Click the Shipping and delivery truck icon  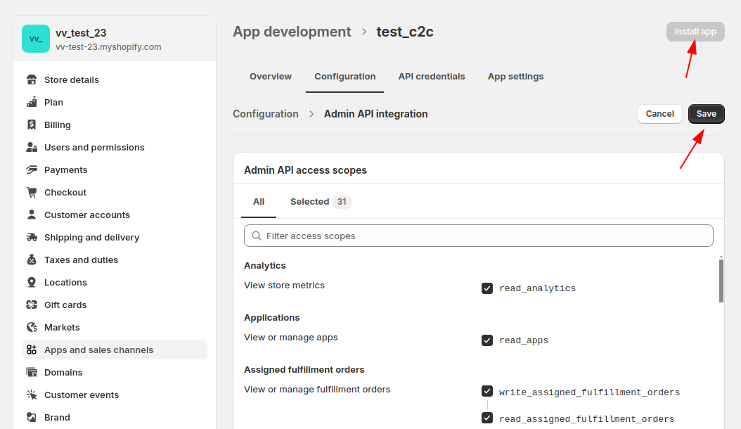click(x=32, y=238)
